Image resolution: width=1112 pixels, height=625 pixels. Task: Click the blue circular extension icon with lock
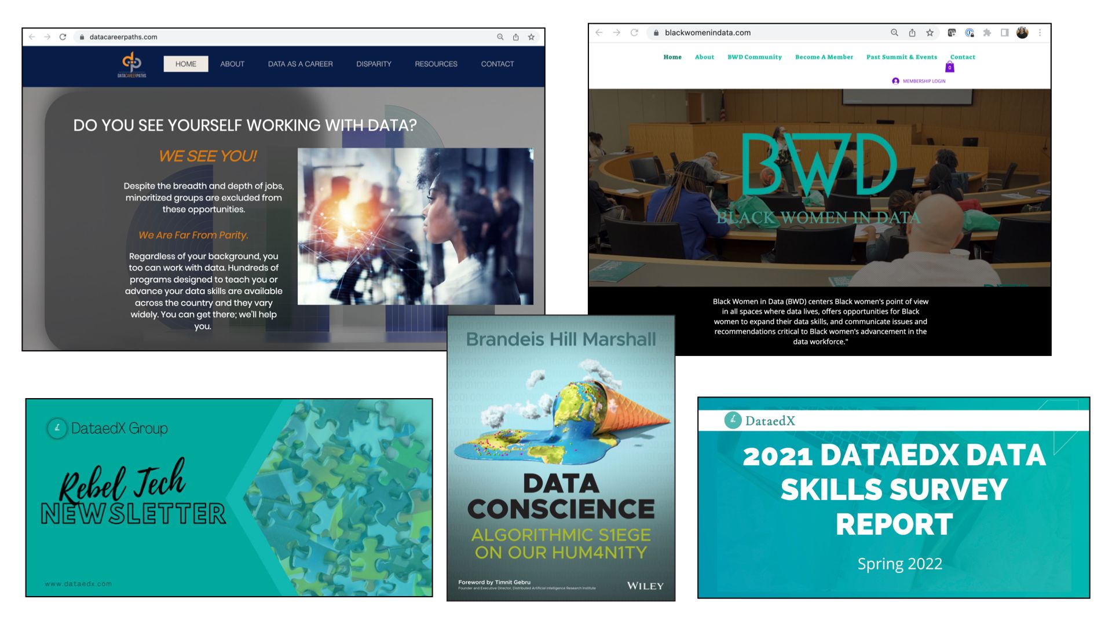tap(970, 33)
